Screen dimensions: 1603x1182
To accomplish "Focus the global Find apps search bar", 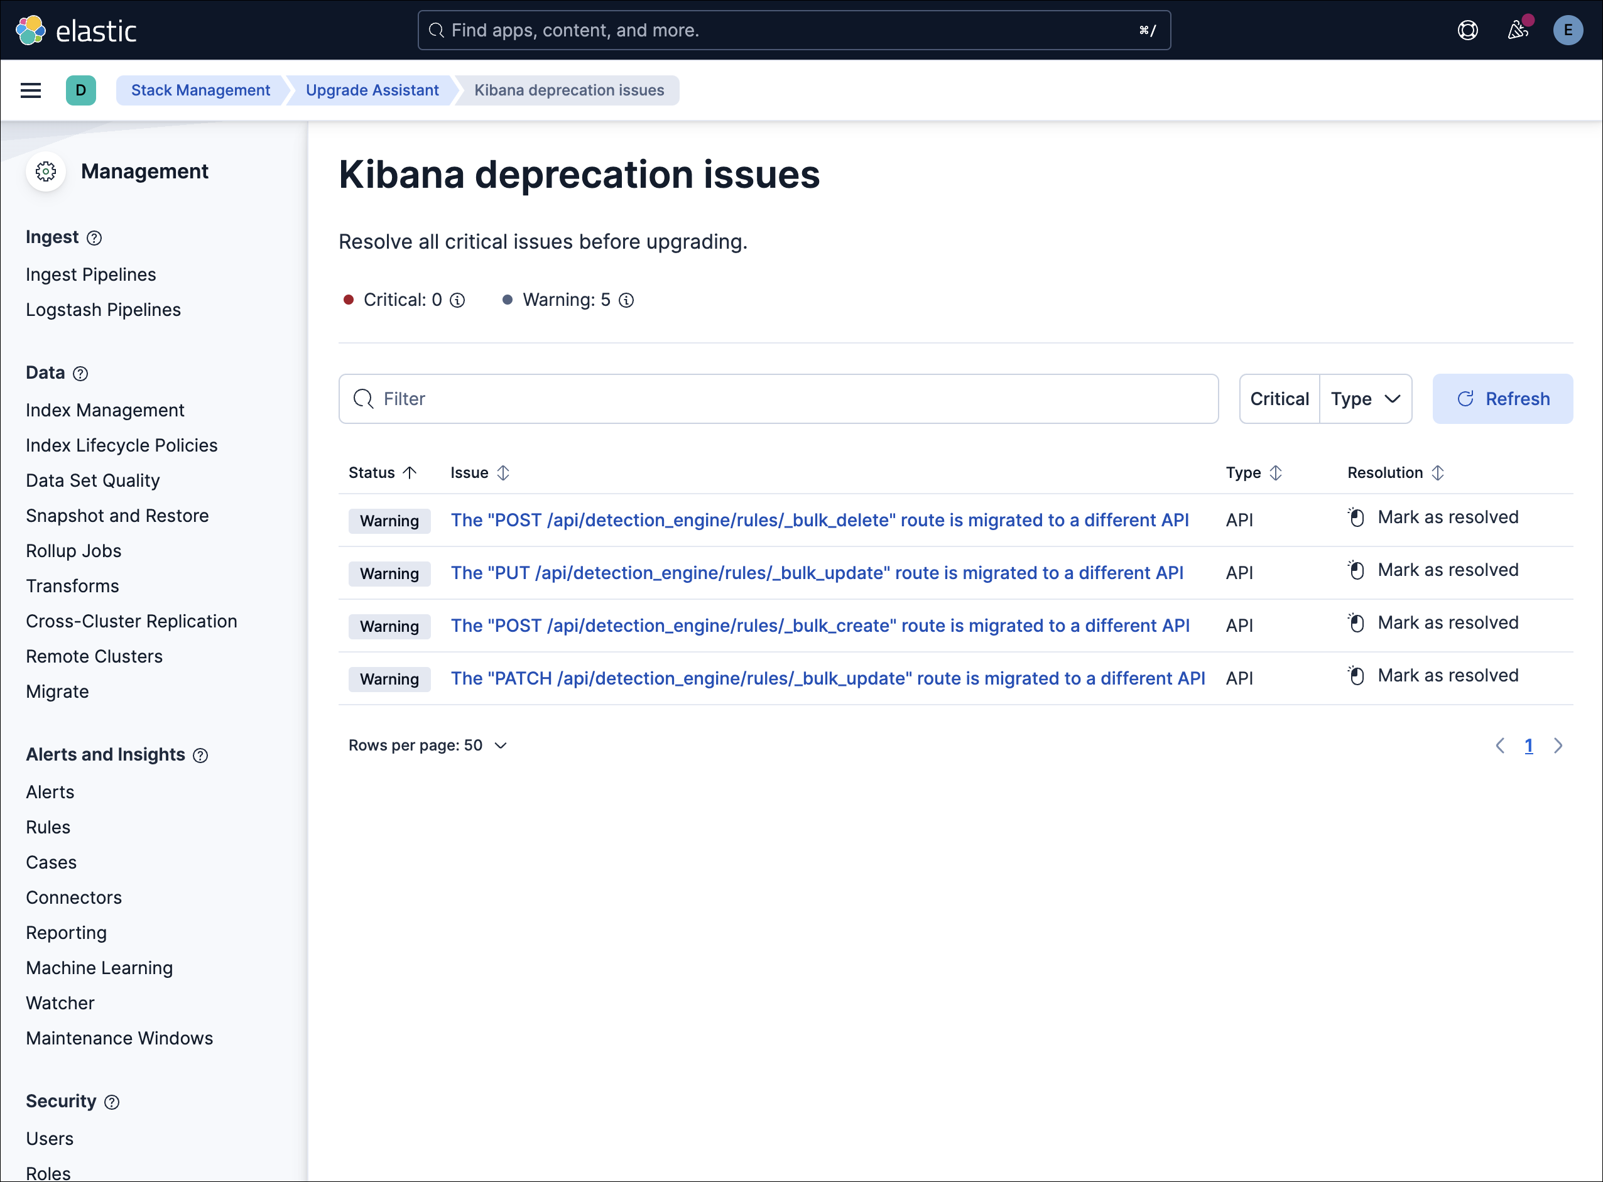I will pyautogui.click(x=795, y=30).
